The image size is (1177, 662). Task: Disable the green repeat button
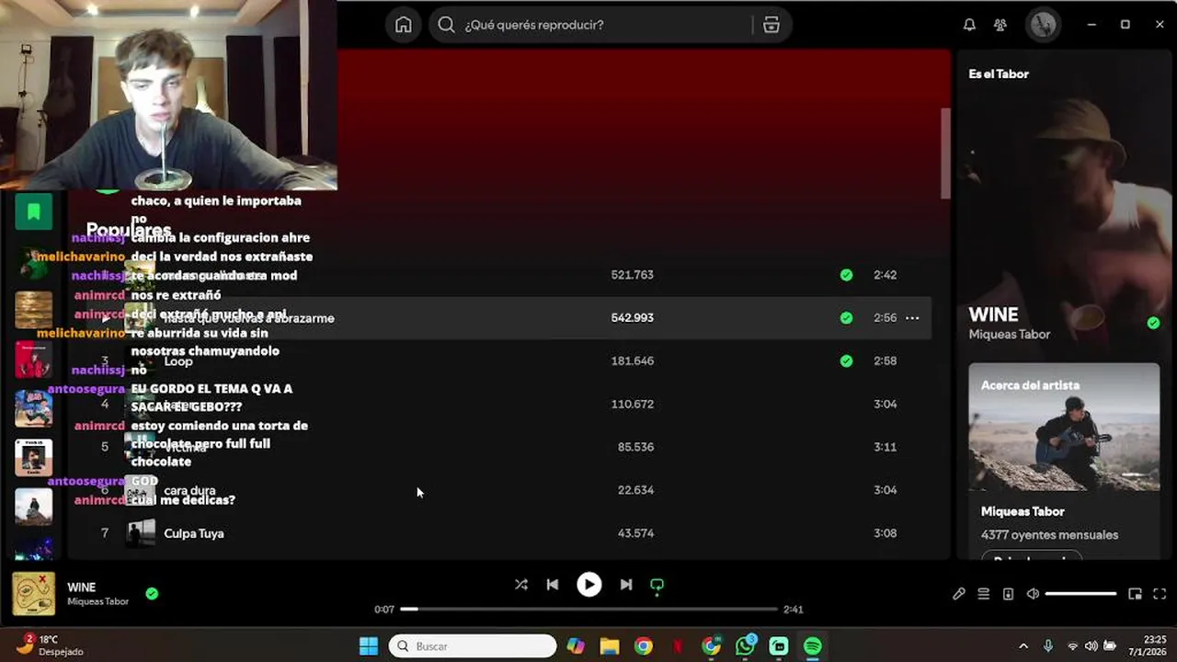[x=657, y=585]
